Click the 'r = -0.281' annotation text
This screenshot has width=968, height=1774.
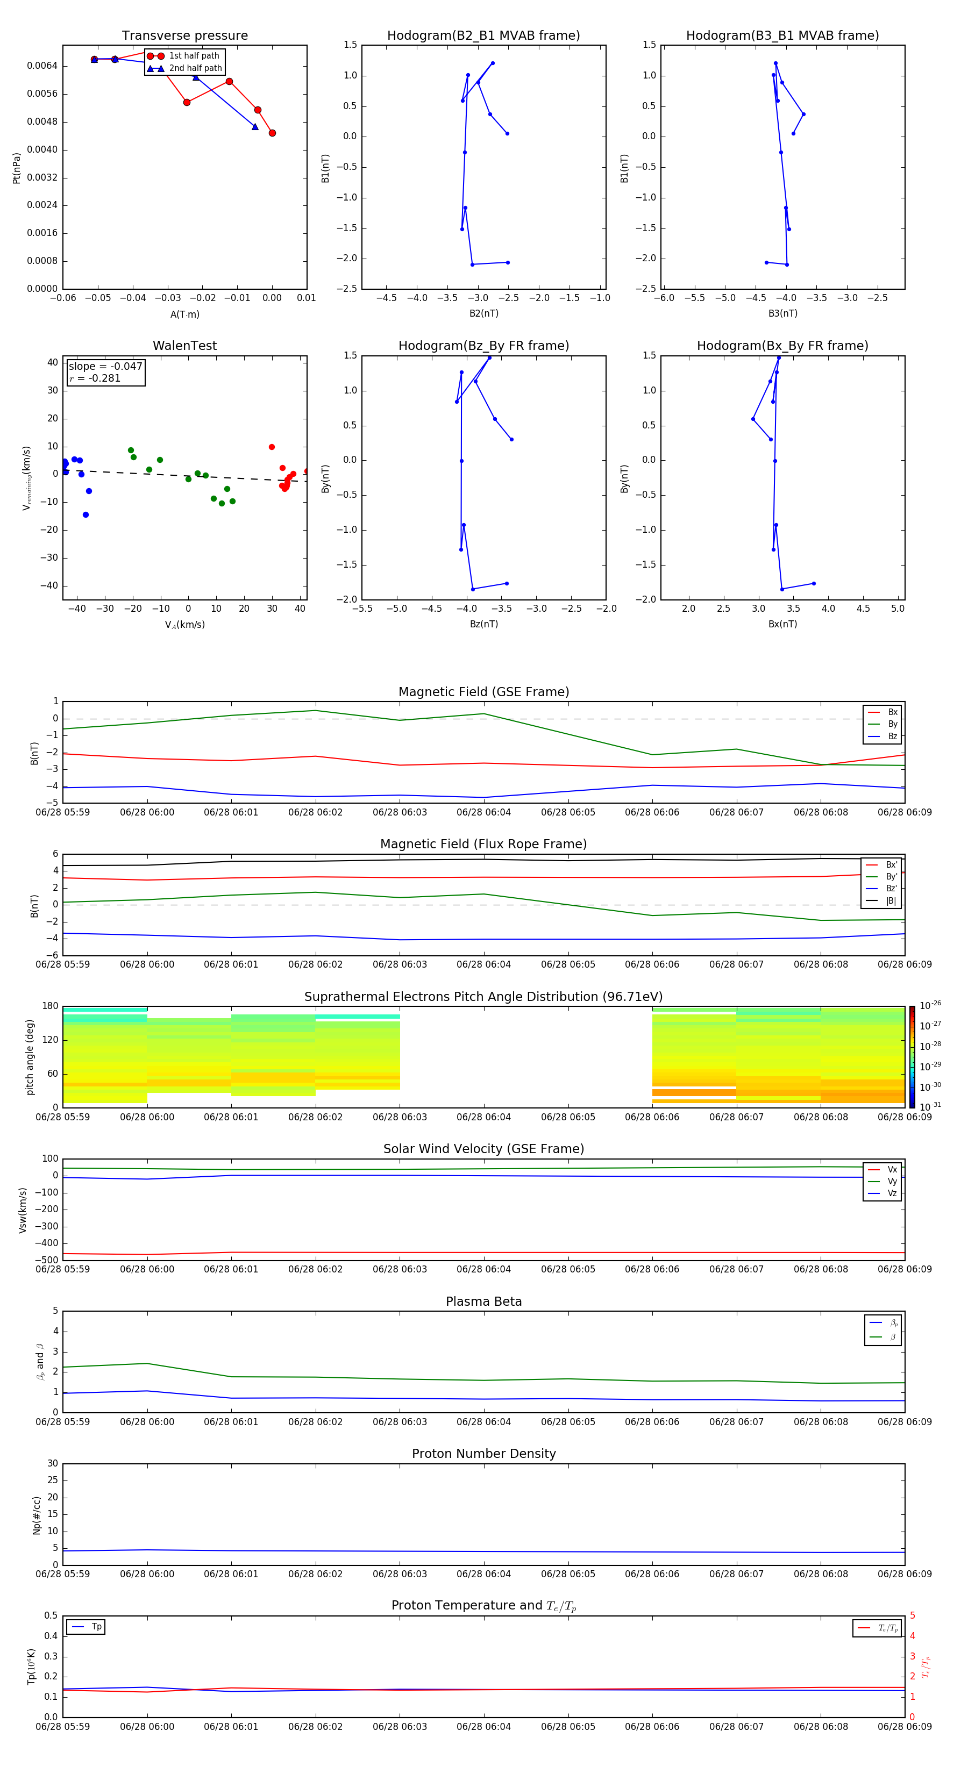95,378
